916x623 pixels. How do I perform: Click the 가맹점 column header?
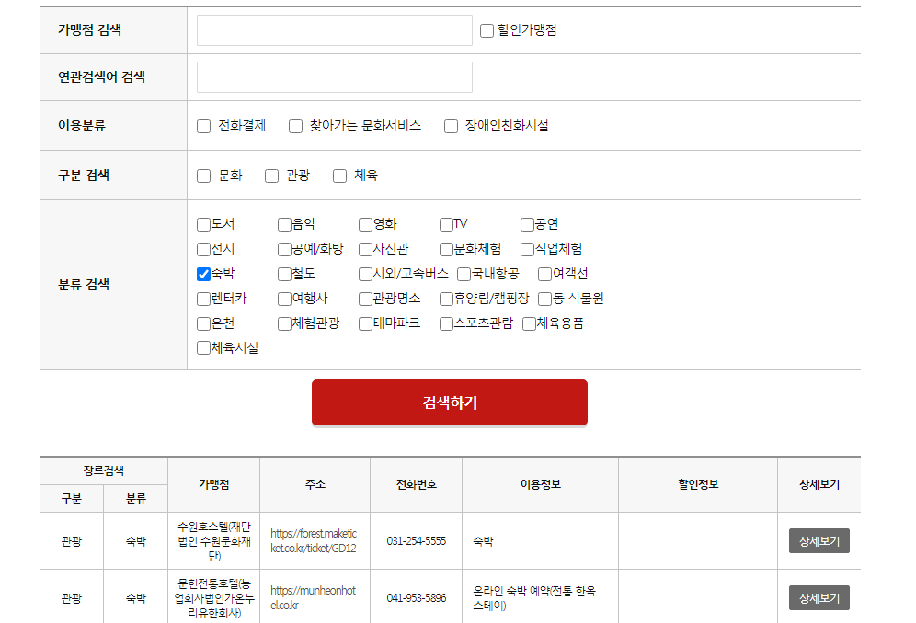pos(213,484)
